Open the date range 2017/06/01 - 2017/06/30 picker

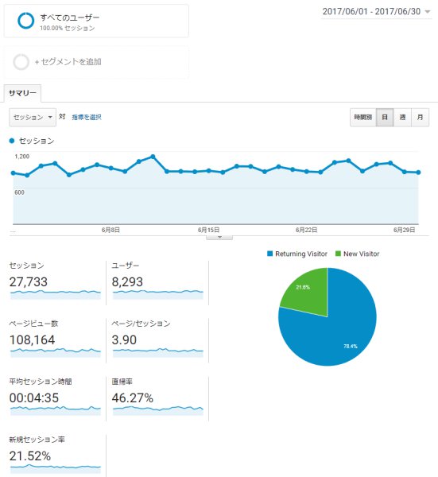click(x=376, y=12)
